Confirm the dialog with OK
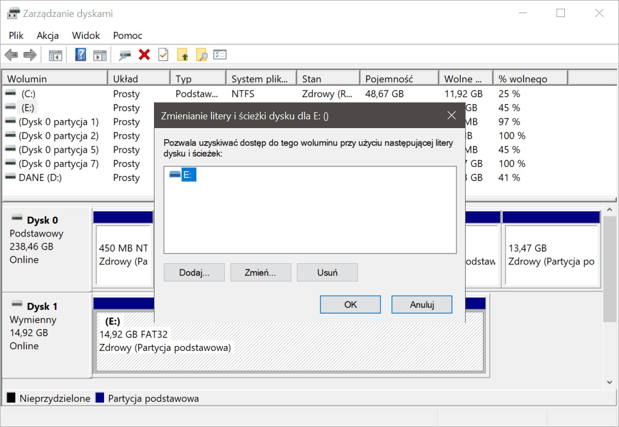The image size is (619, 427). click(350, 305)
